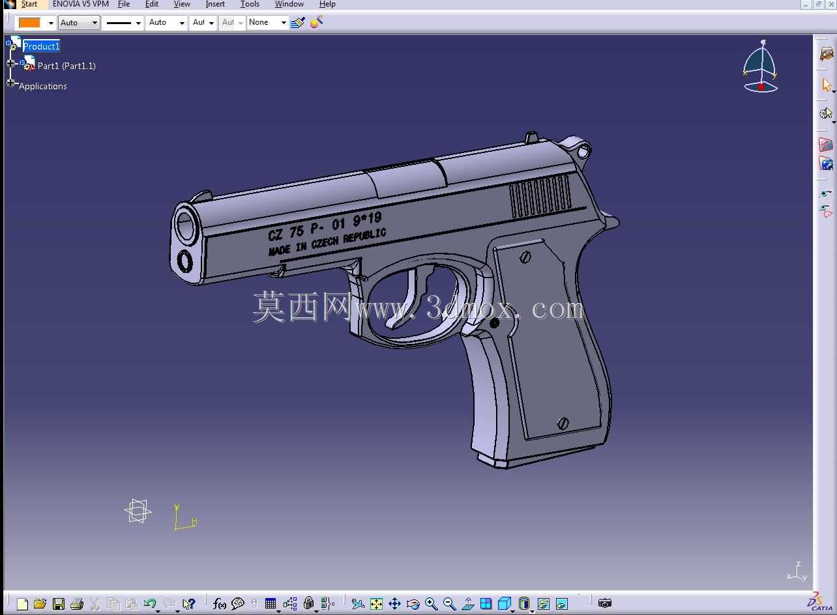Image resolution: width=837 pixels, height=615 pixels.
Task: Select Part1 (Part1.1) in the tree
Action: (66, 66)
